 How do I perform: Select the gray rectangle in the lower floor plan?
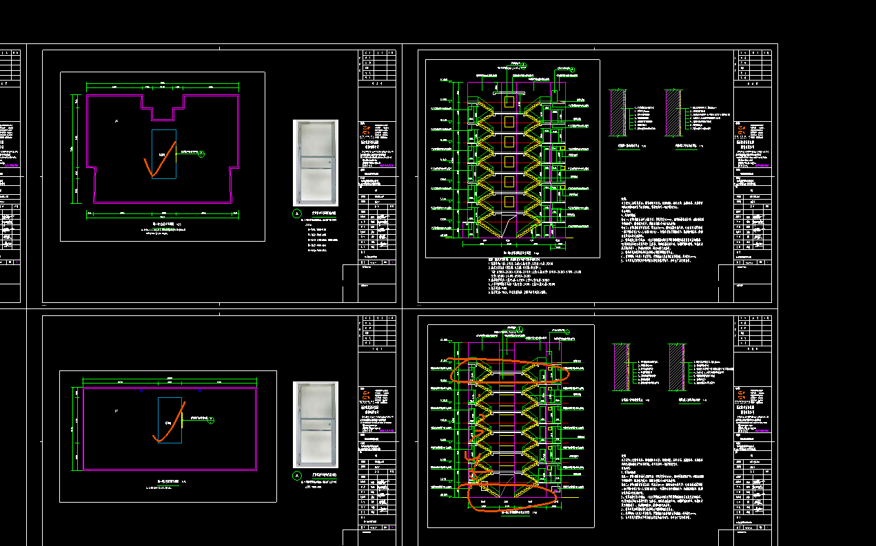coord(170,420)
